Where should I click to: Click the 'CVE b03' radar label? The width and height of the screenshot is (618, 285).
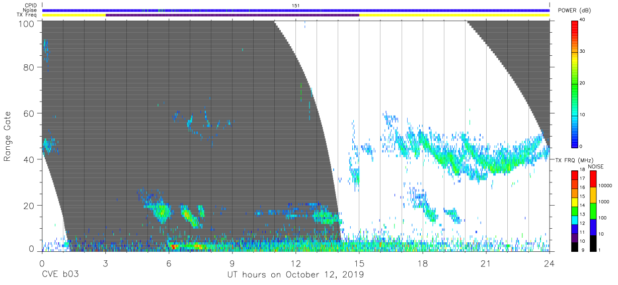[x=60, y=275]
